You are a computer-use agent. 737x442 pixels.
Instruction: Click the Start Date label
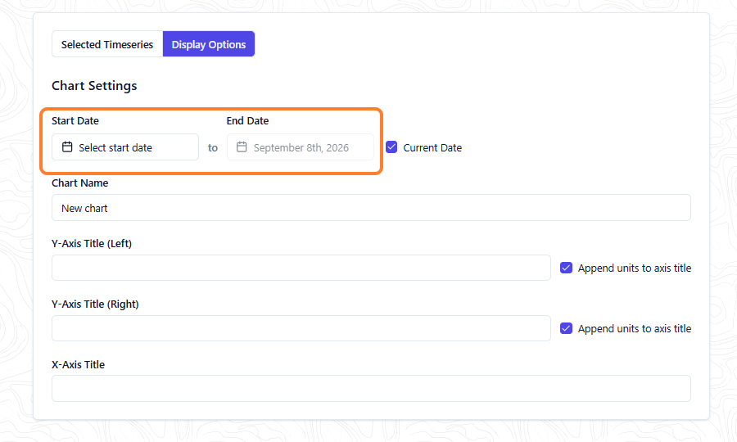pyautogui.click(x=75, y=120)
